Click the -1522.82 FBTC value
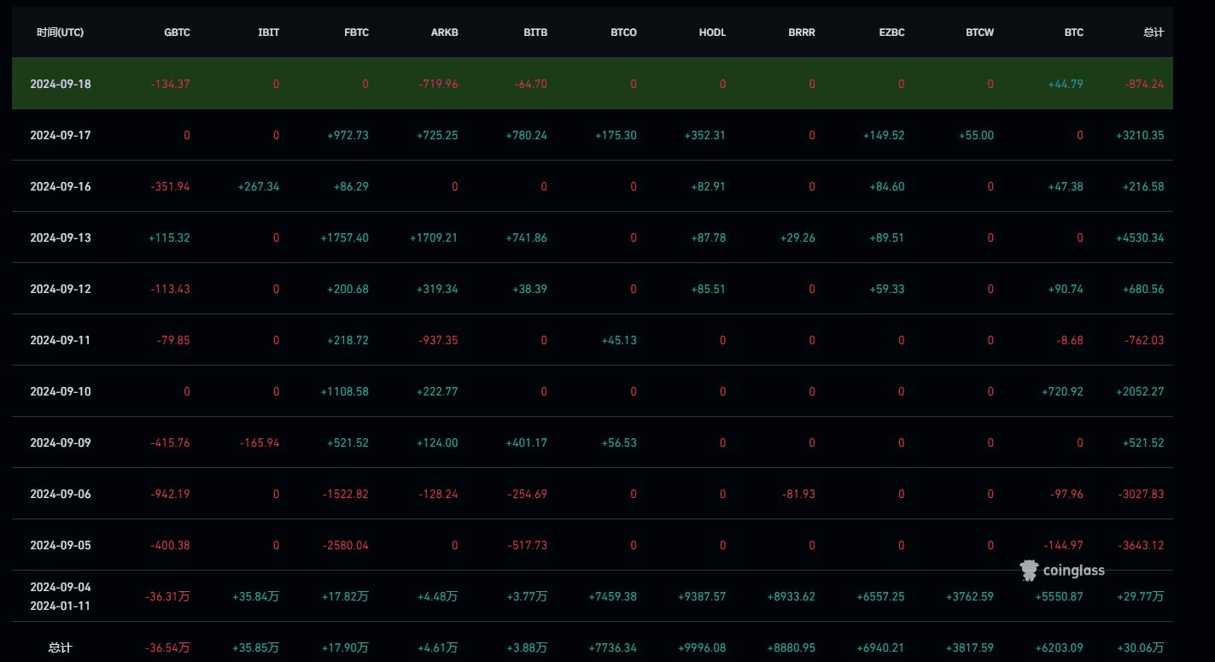Viewport: 1215px width, 662px height. click(x=346, y=494)
